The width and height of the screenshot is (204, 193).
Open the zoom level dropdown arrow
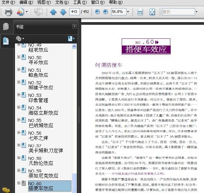(x=128, y=12)
